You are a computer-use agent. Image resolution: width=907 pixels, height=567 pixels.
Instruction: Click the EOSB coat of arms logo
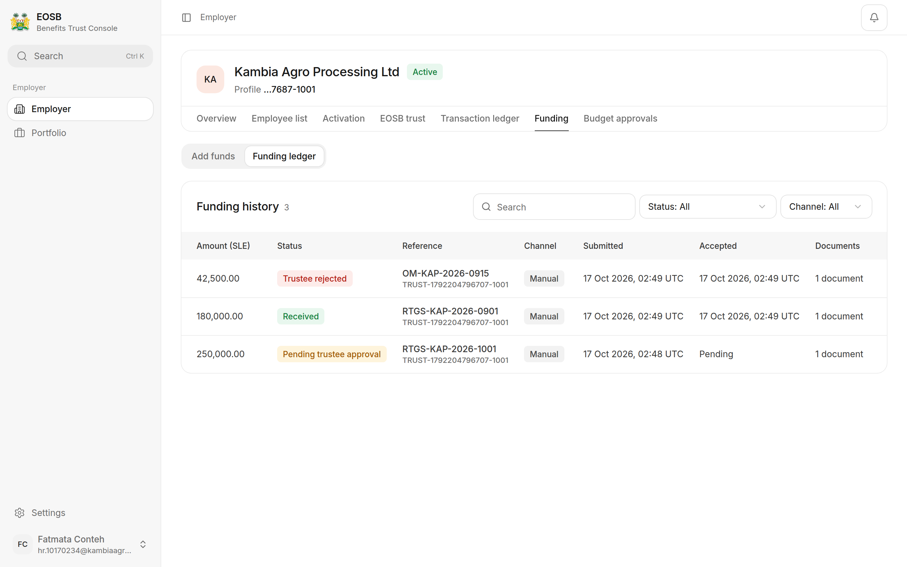20,22
